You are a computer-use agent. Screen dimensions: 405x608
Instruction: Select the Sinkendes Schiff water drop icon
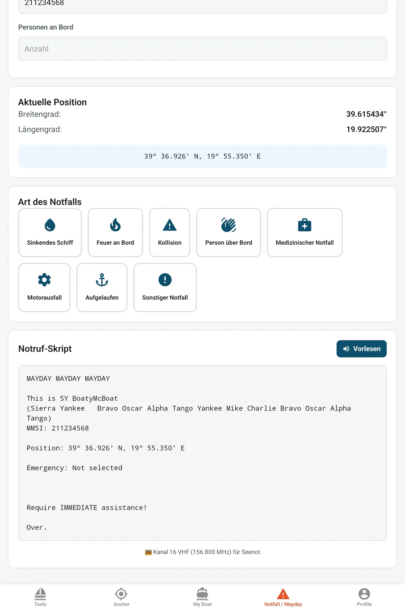pos(50,225)
